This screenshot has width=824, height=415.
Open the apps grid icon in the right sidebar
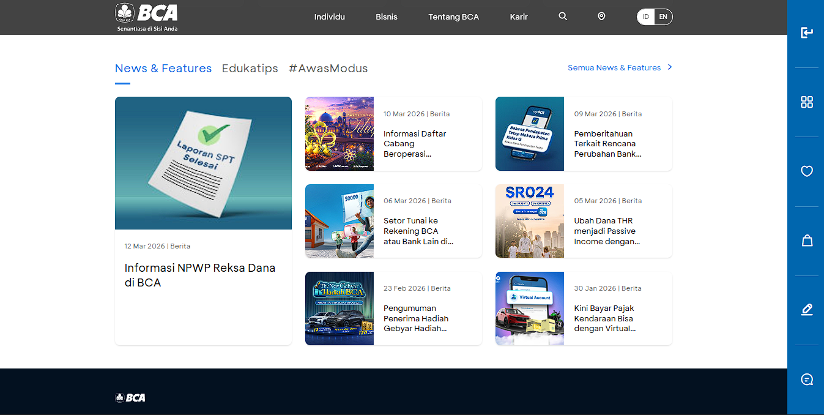(806, 102)
